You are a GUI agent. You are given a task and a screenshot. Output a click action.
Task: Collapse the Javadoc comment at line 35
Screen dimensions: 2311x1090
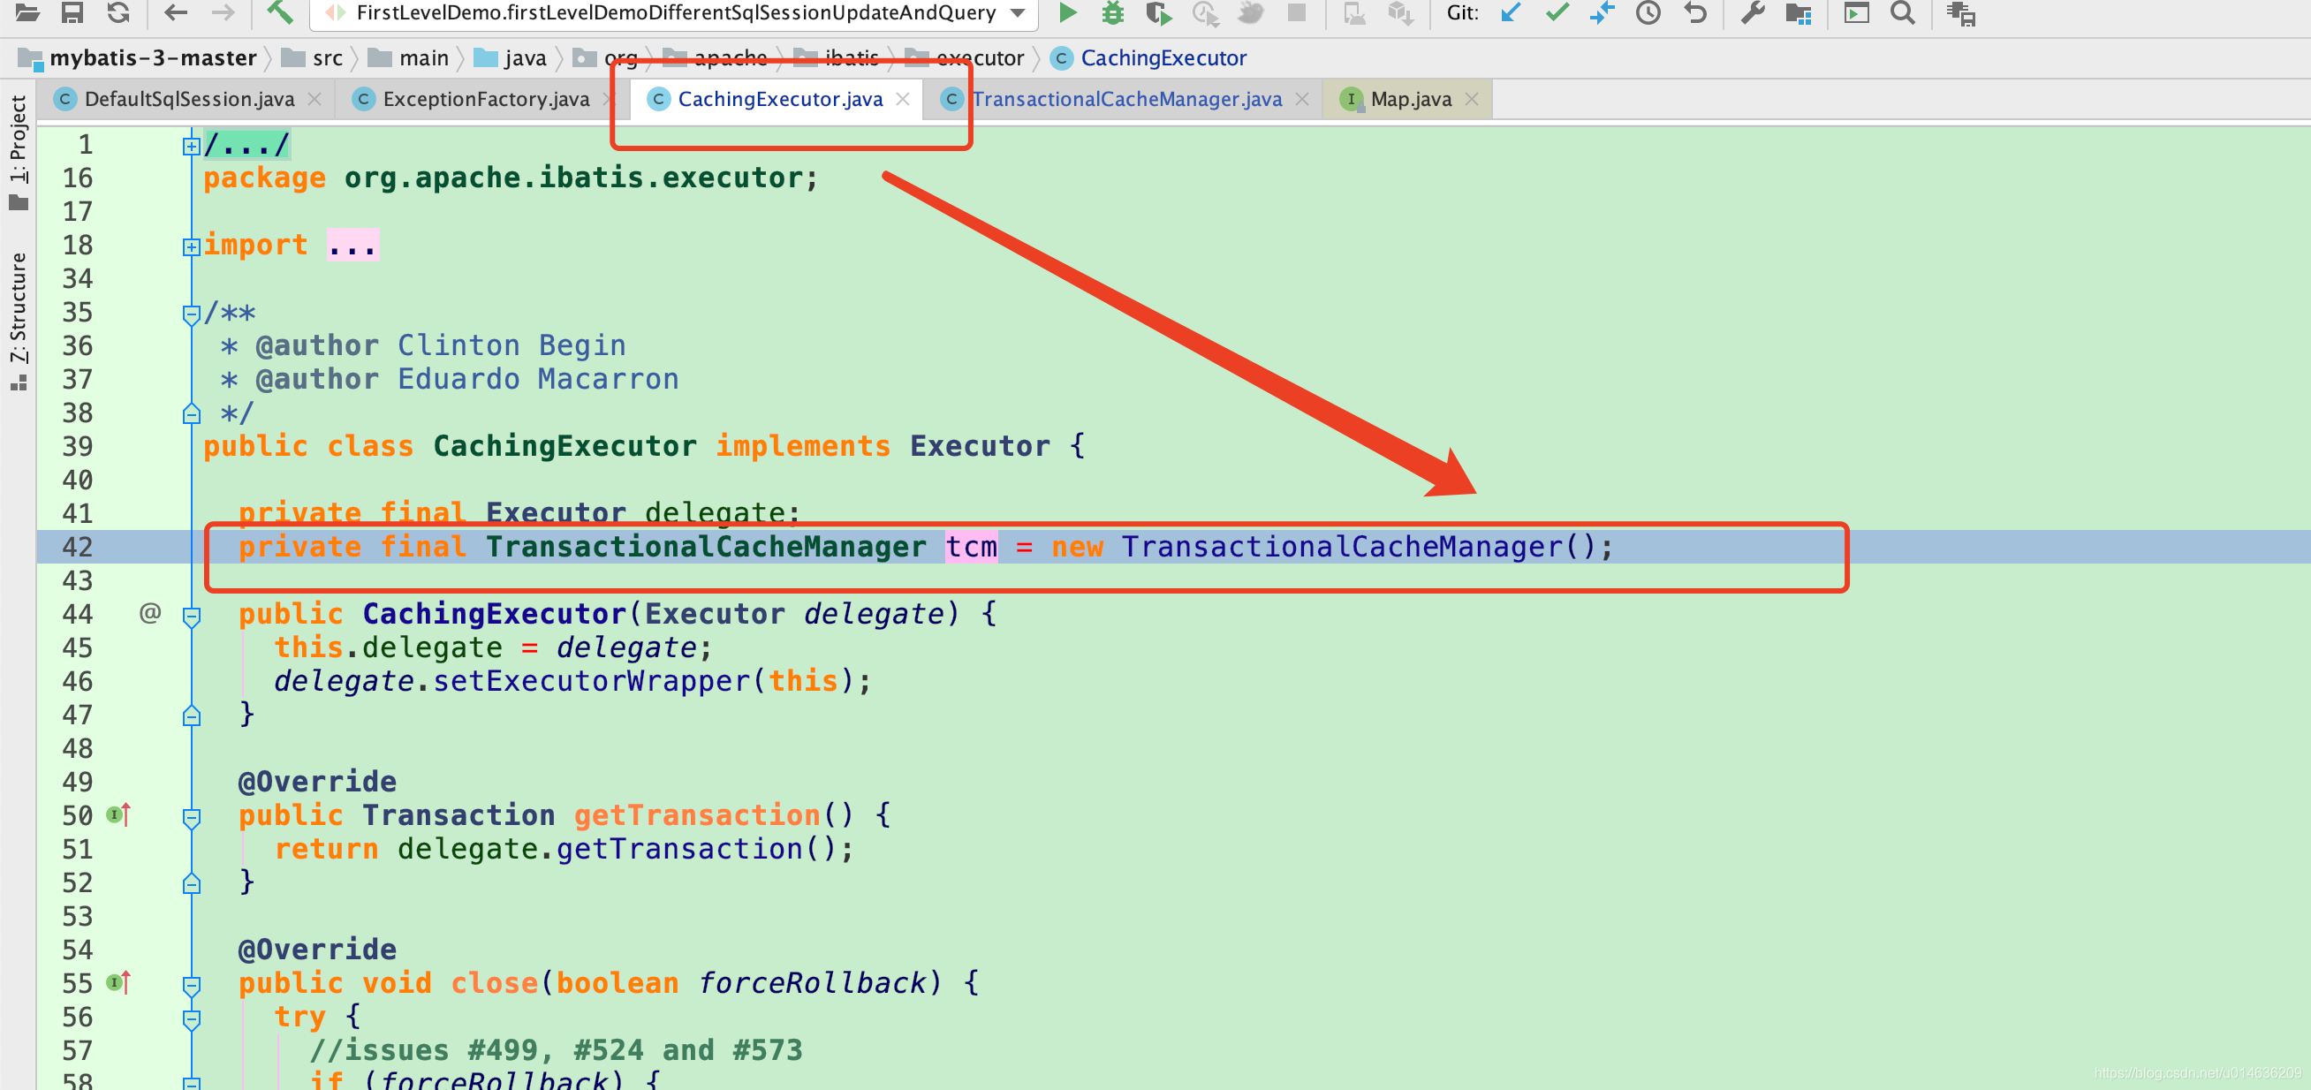pos(191,314)
